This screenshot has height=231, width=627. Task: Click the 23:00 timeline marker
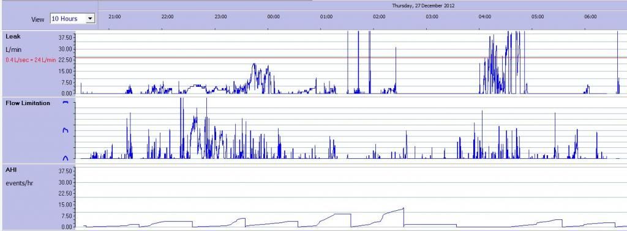[220, 16]
